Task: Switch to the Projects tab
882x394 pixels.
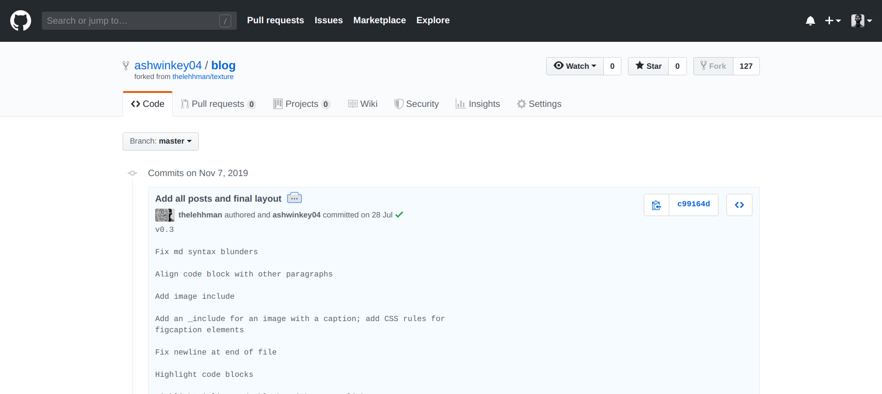Action: point(302,104)
